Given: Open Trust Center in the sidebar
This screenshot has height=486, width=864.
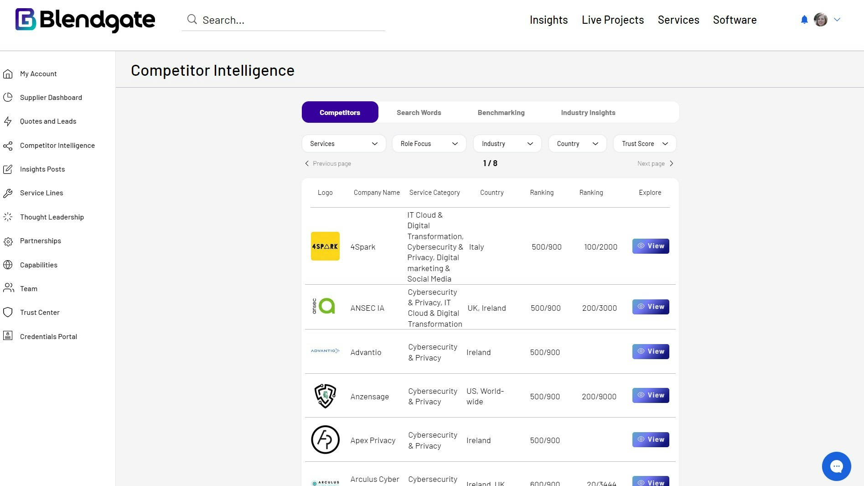Looking at the screenshot, I should [x=40, y=313].
